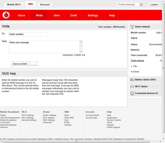Open SIM PIN Management footer link
165x143 pixels.
coord(10,118)
